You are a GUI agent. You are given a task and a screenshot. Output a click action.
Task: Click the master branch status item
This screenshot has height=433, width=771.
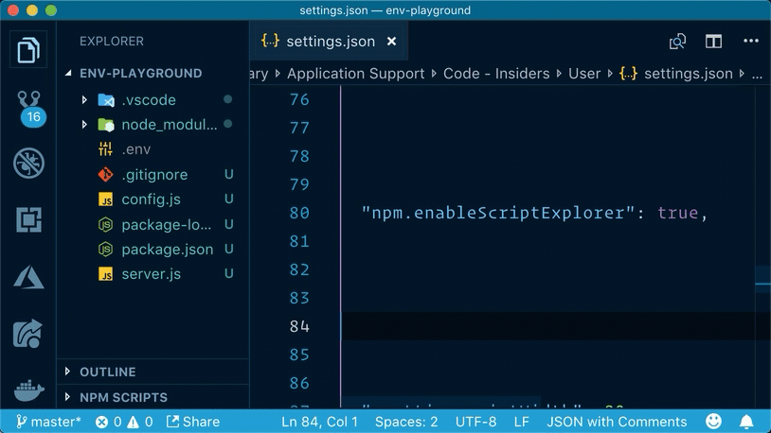49,422
